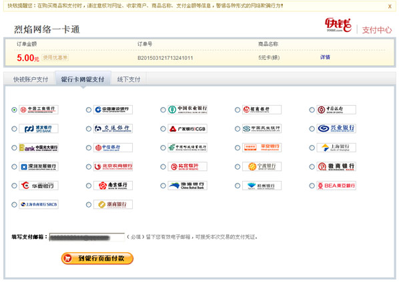Tick the 浙商银行 radio button
The height and width of the screenshot is (284, 399).
point(89,205)
